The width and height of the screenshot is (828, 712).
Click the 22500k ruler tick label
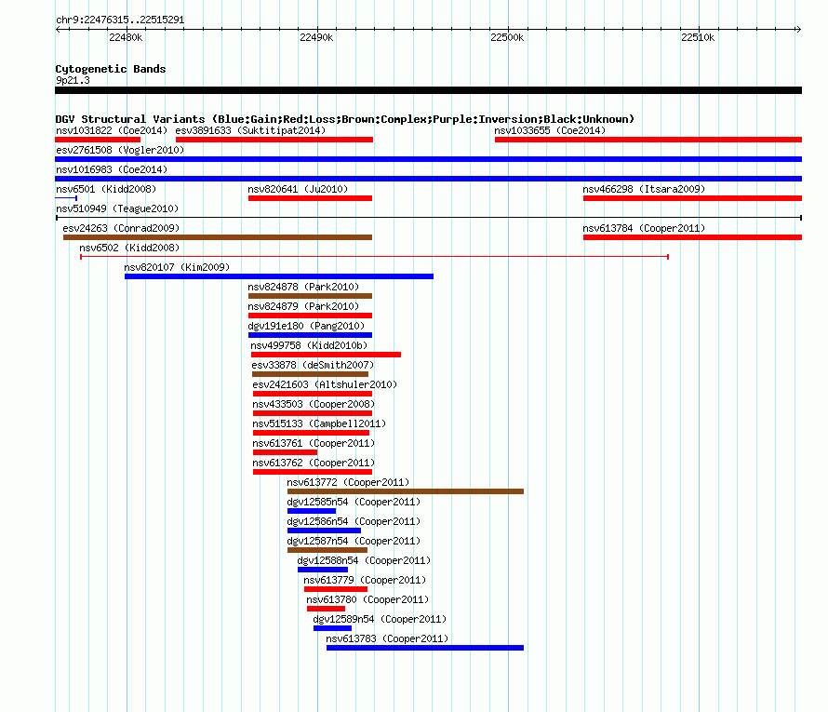pyautogui.click(x=507, y=37)
